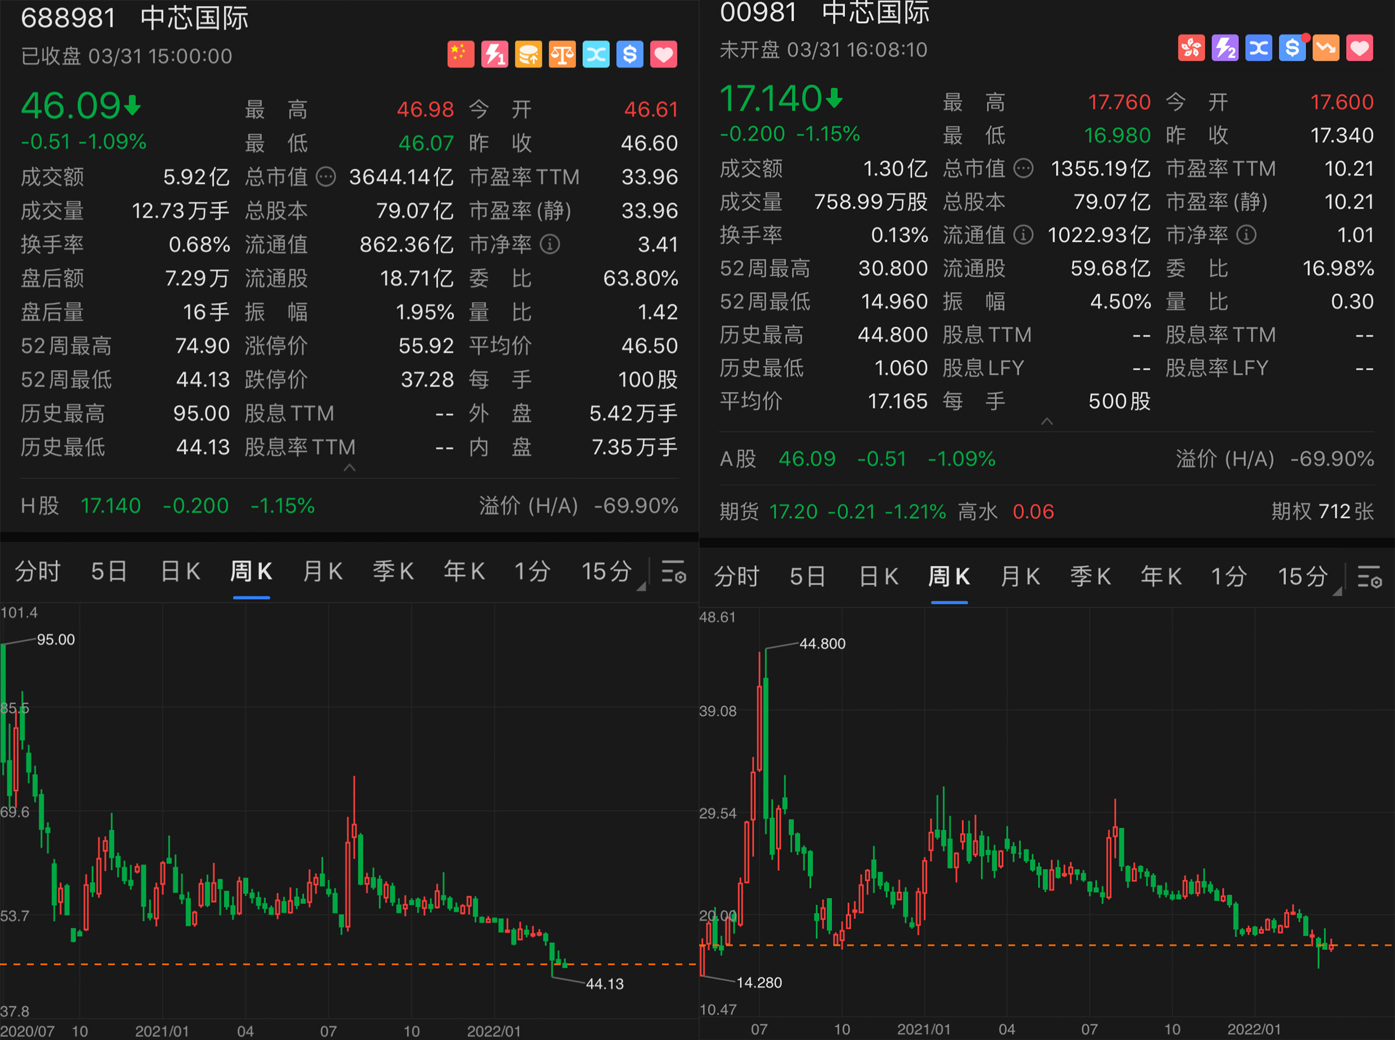Click the 00981 中芯国际 title
Image resolution: width=1395 pixels, height=1040 pixels.
pyautogui.click(x=824, y=12)
